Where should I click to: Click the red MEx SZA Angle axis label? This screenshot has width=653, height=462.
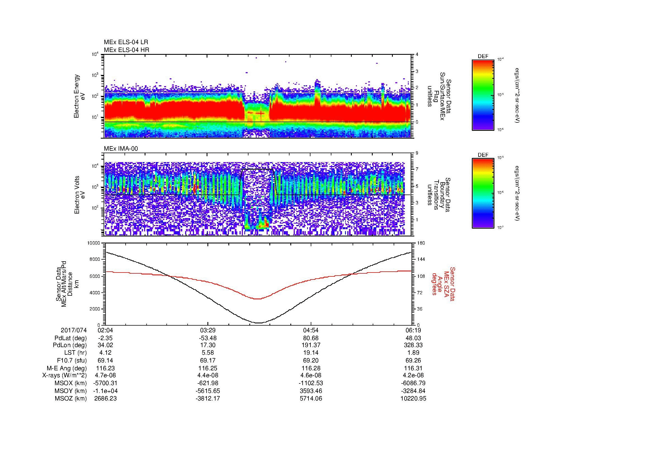[x=443, y=284]
